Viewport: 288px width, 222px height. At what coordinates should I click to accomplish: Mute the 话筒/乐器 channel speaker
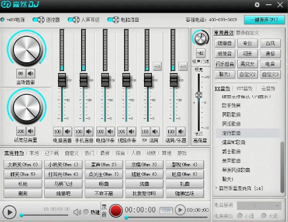[181, 132]
